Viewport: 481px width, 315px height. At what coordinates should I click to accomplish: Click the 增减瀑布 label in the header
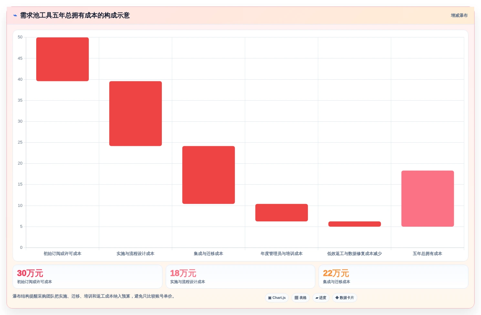pos(459,15)
